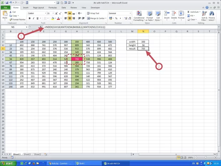Open Conditional Formatting

[139, 16]
